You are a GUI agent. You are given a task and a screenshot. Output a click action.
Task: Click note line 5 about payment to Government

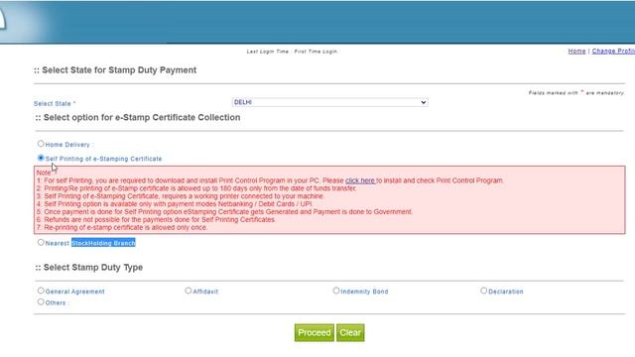[224, 211]
